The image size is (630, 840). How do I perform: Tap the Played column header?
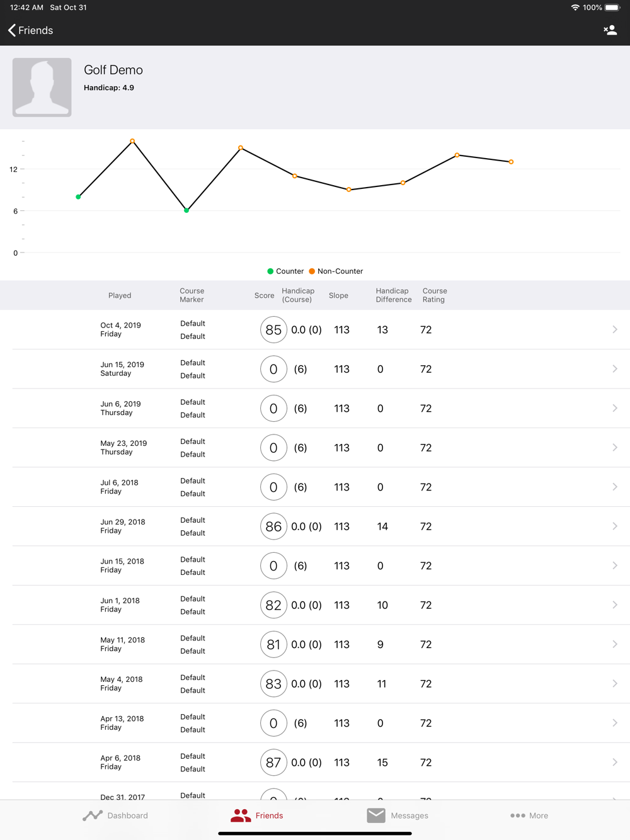point(120,295)
